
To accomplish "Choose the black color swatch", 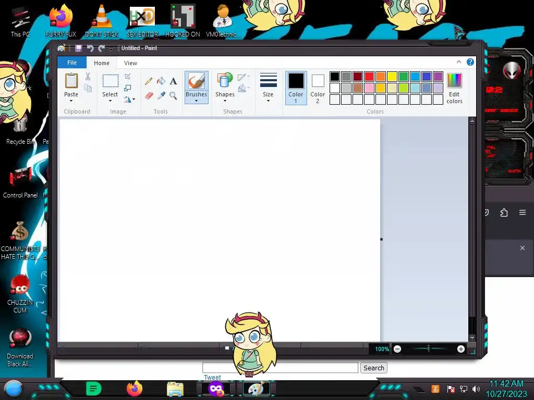I will click(x=334, y=77).
